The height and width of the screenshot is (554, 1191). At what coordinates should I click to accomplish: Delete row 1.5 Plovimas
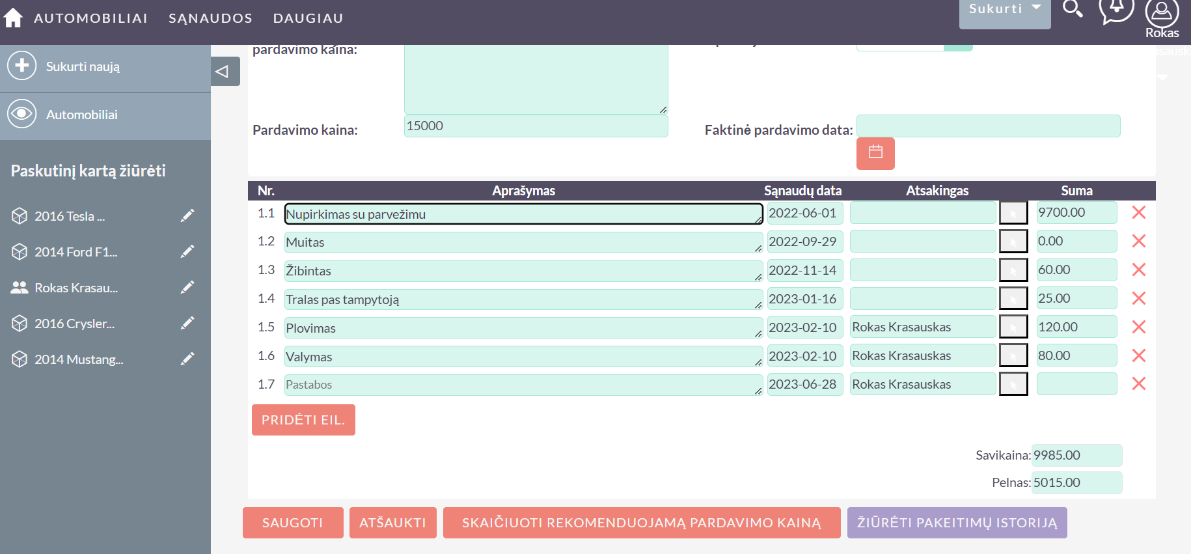click(1139, 327)
